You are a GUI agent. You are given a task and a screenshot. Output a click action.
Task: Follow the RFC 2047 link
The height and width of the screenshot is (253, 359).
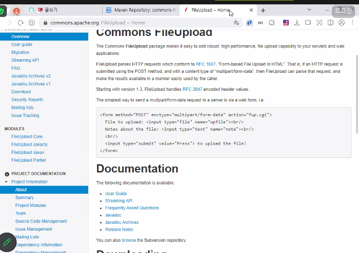[x=192, y=89]
